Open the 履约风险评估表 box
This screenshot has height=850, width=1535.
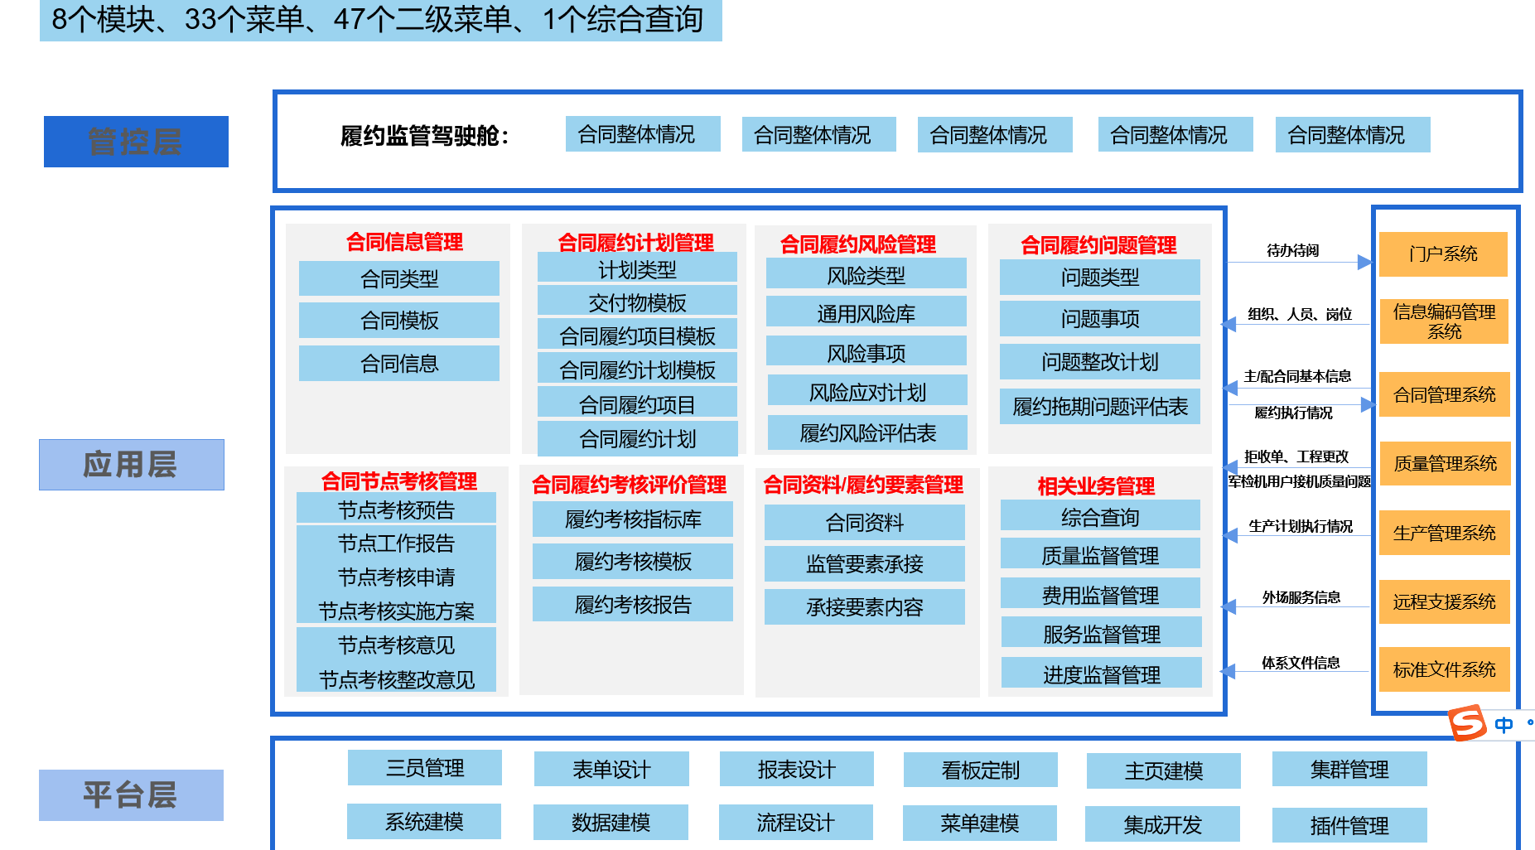click(x=867, y=432)
